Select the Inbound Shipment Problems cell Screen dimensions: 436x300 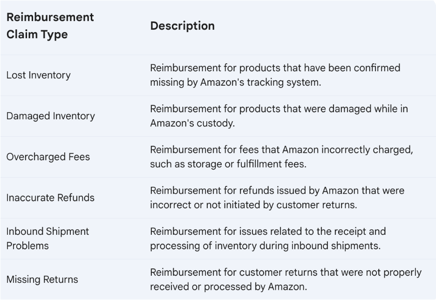[48, 239]
